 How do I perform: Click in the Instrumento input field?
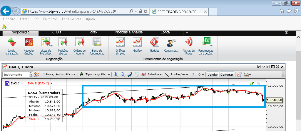click(x=16, y=74)
